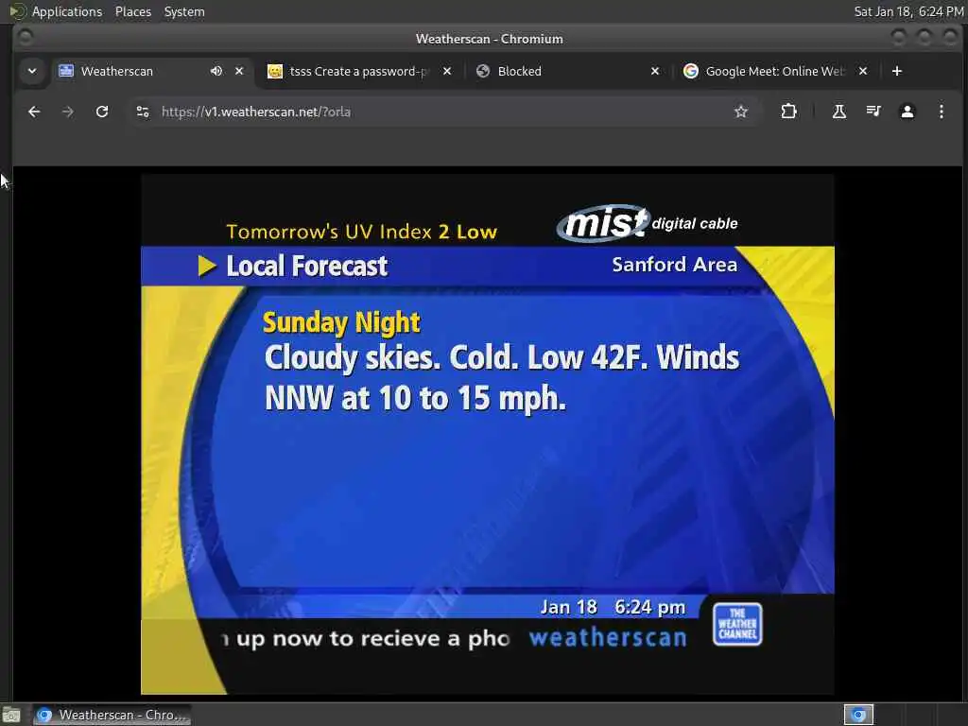
Task: Close the Google Meet tab
Action: (863, 71)
